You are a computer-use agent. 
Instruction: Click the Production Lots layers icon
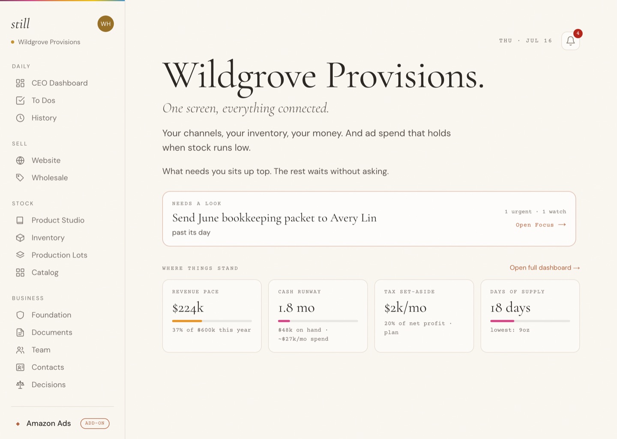tap(20, 255)
